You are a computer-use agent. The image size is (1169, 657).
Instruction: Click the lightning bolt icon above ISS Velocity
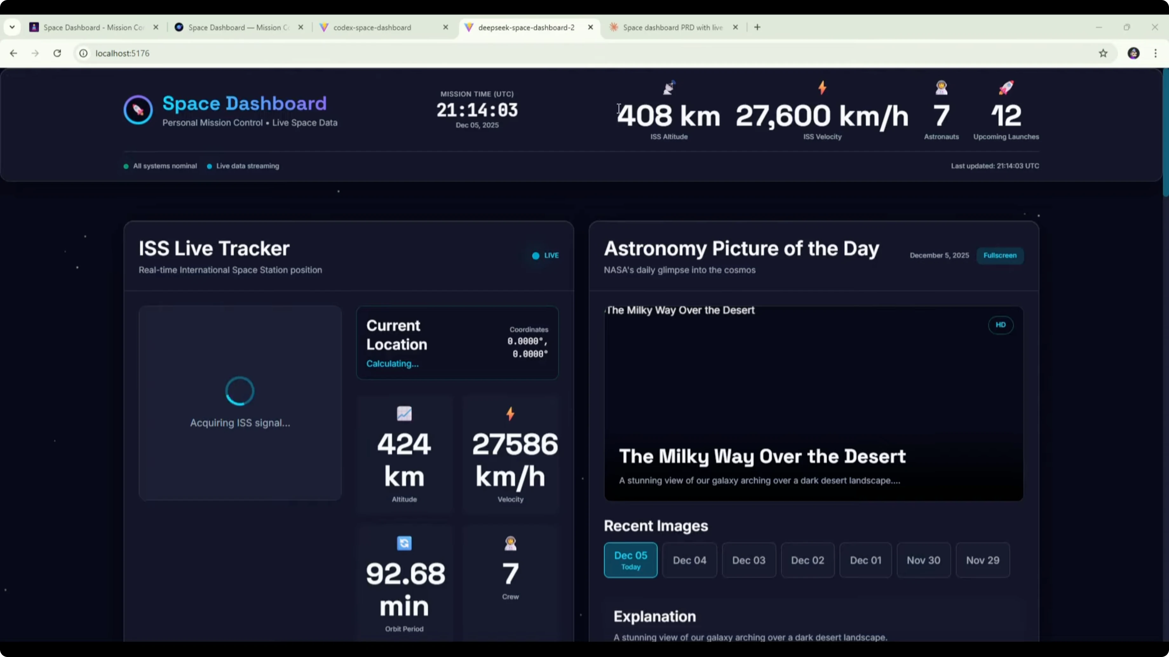pyautogui.click(x=822, y=87)
